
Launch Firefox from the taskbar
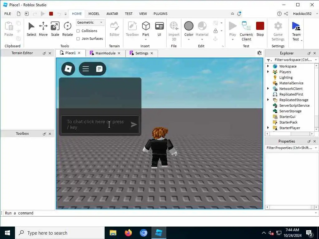point(128,233)
